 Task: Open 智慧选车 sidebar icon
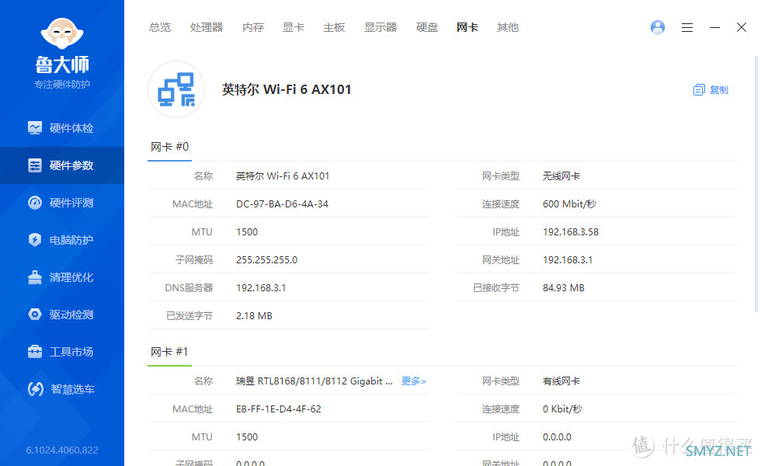coord(36,389)
